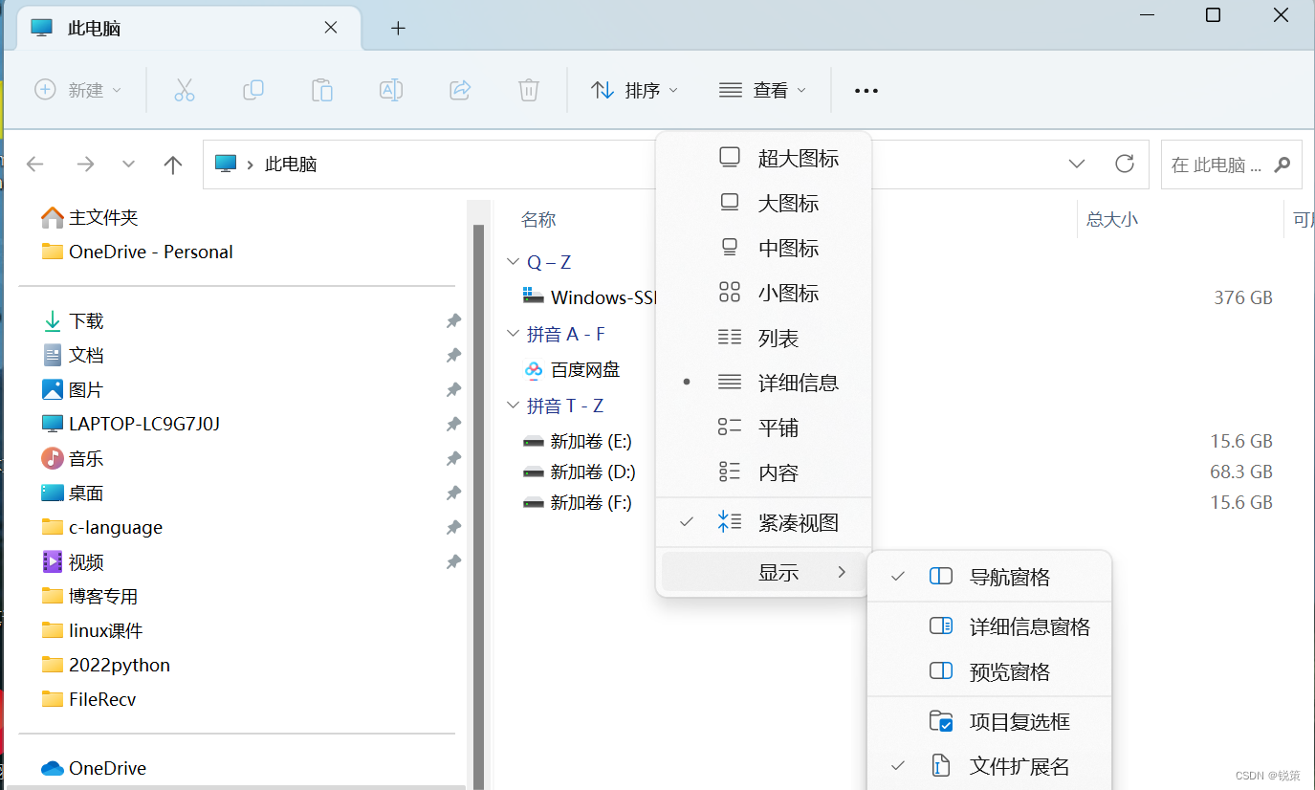The width and height of the screenshot is (1315, 790).
Task: Sort by the 名称 column header
Action: (538, 220)
